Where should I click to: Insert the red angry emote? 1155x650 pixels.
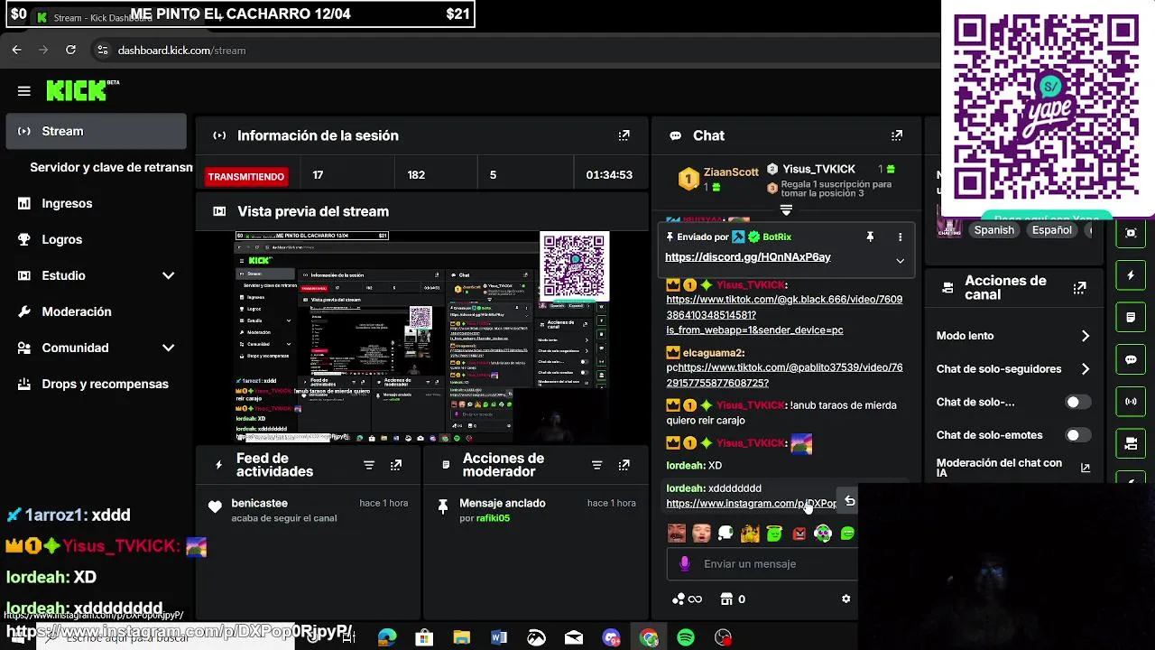point(799,534)
